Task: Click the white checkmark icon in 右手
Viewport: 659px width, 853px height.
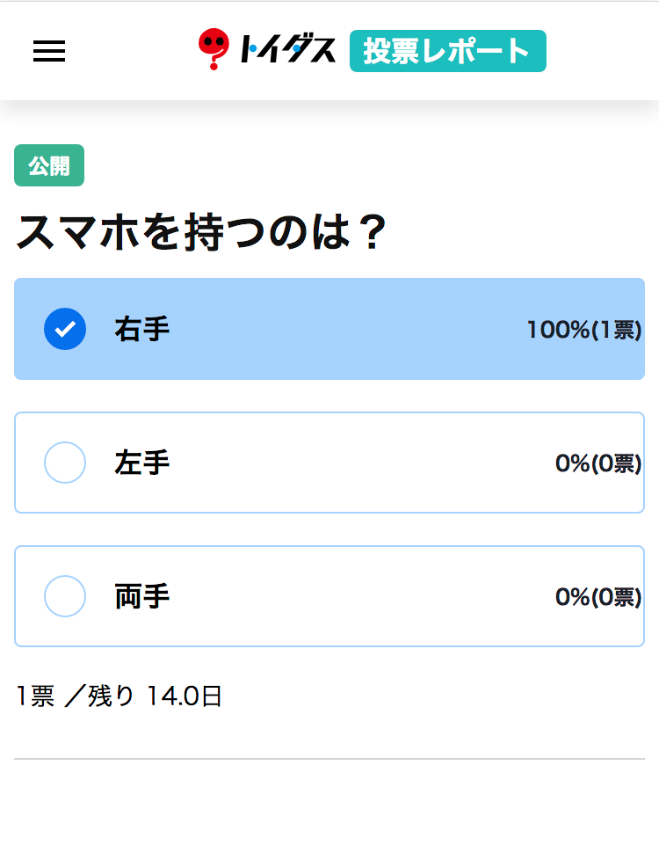Action: [65, 329]
